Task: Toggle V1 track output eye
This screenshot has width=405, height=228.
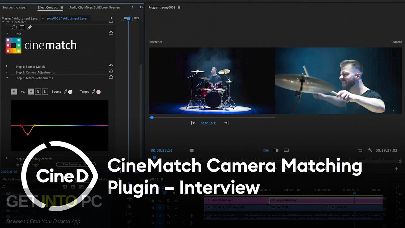Action: pyautogui.click(x=176, y=208)
